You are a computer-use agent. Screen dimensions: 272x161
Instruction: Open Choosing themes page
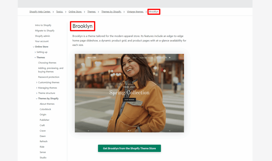click(x=47, y=63)
